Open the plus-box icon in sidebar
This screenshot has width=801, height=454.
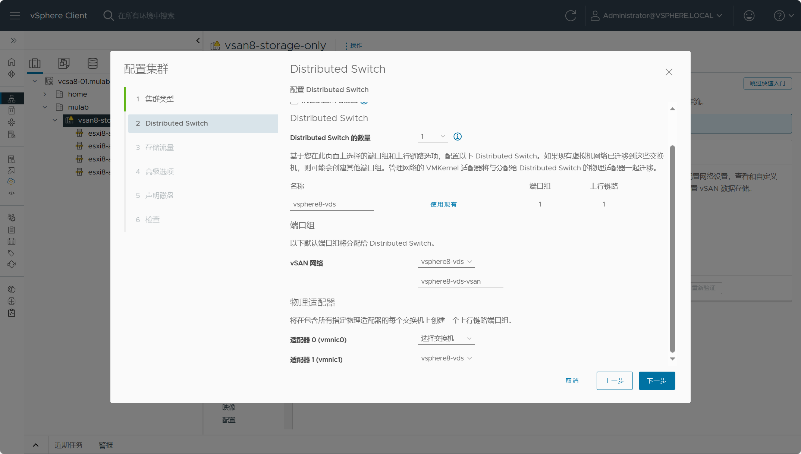point(12,301)
